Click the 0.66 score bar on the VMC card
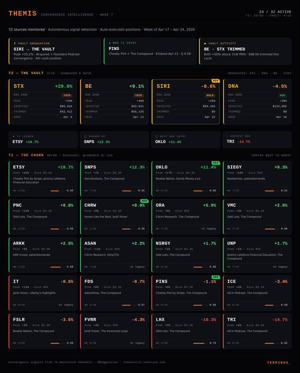The image size is (300, 373). [272, 229]
